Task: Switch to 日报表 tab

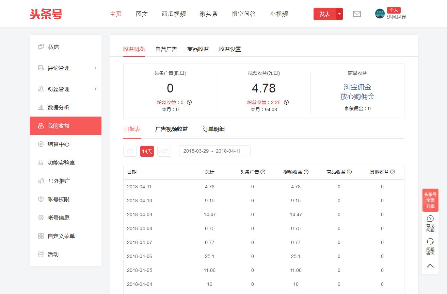Action: coord(132,129)
